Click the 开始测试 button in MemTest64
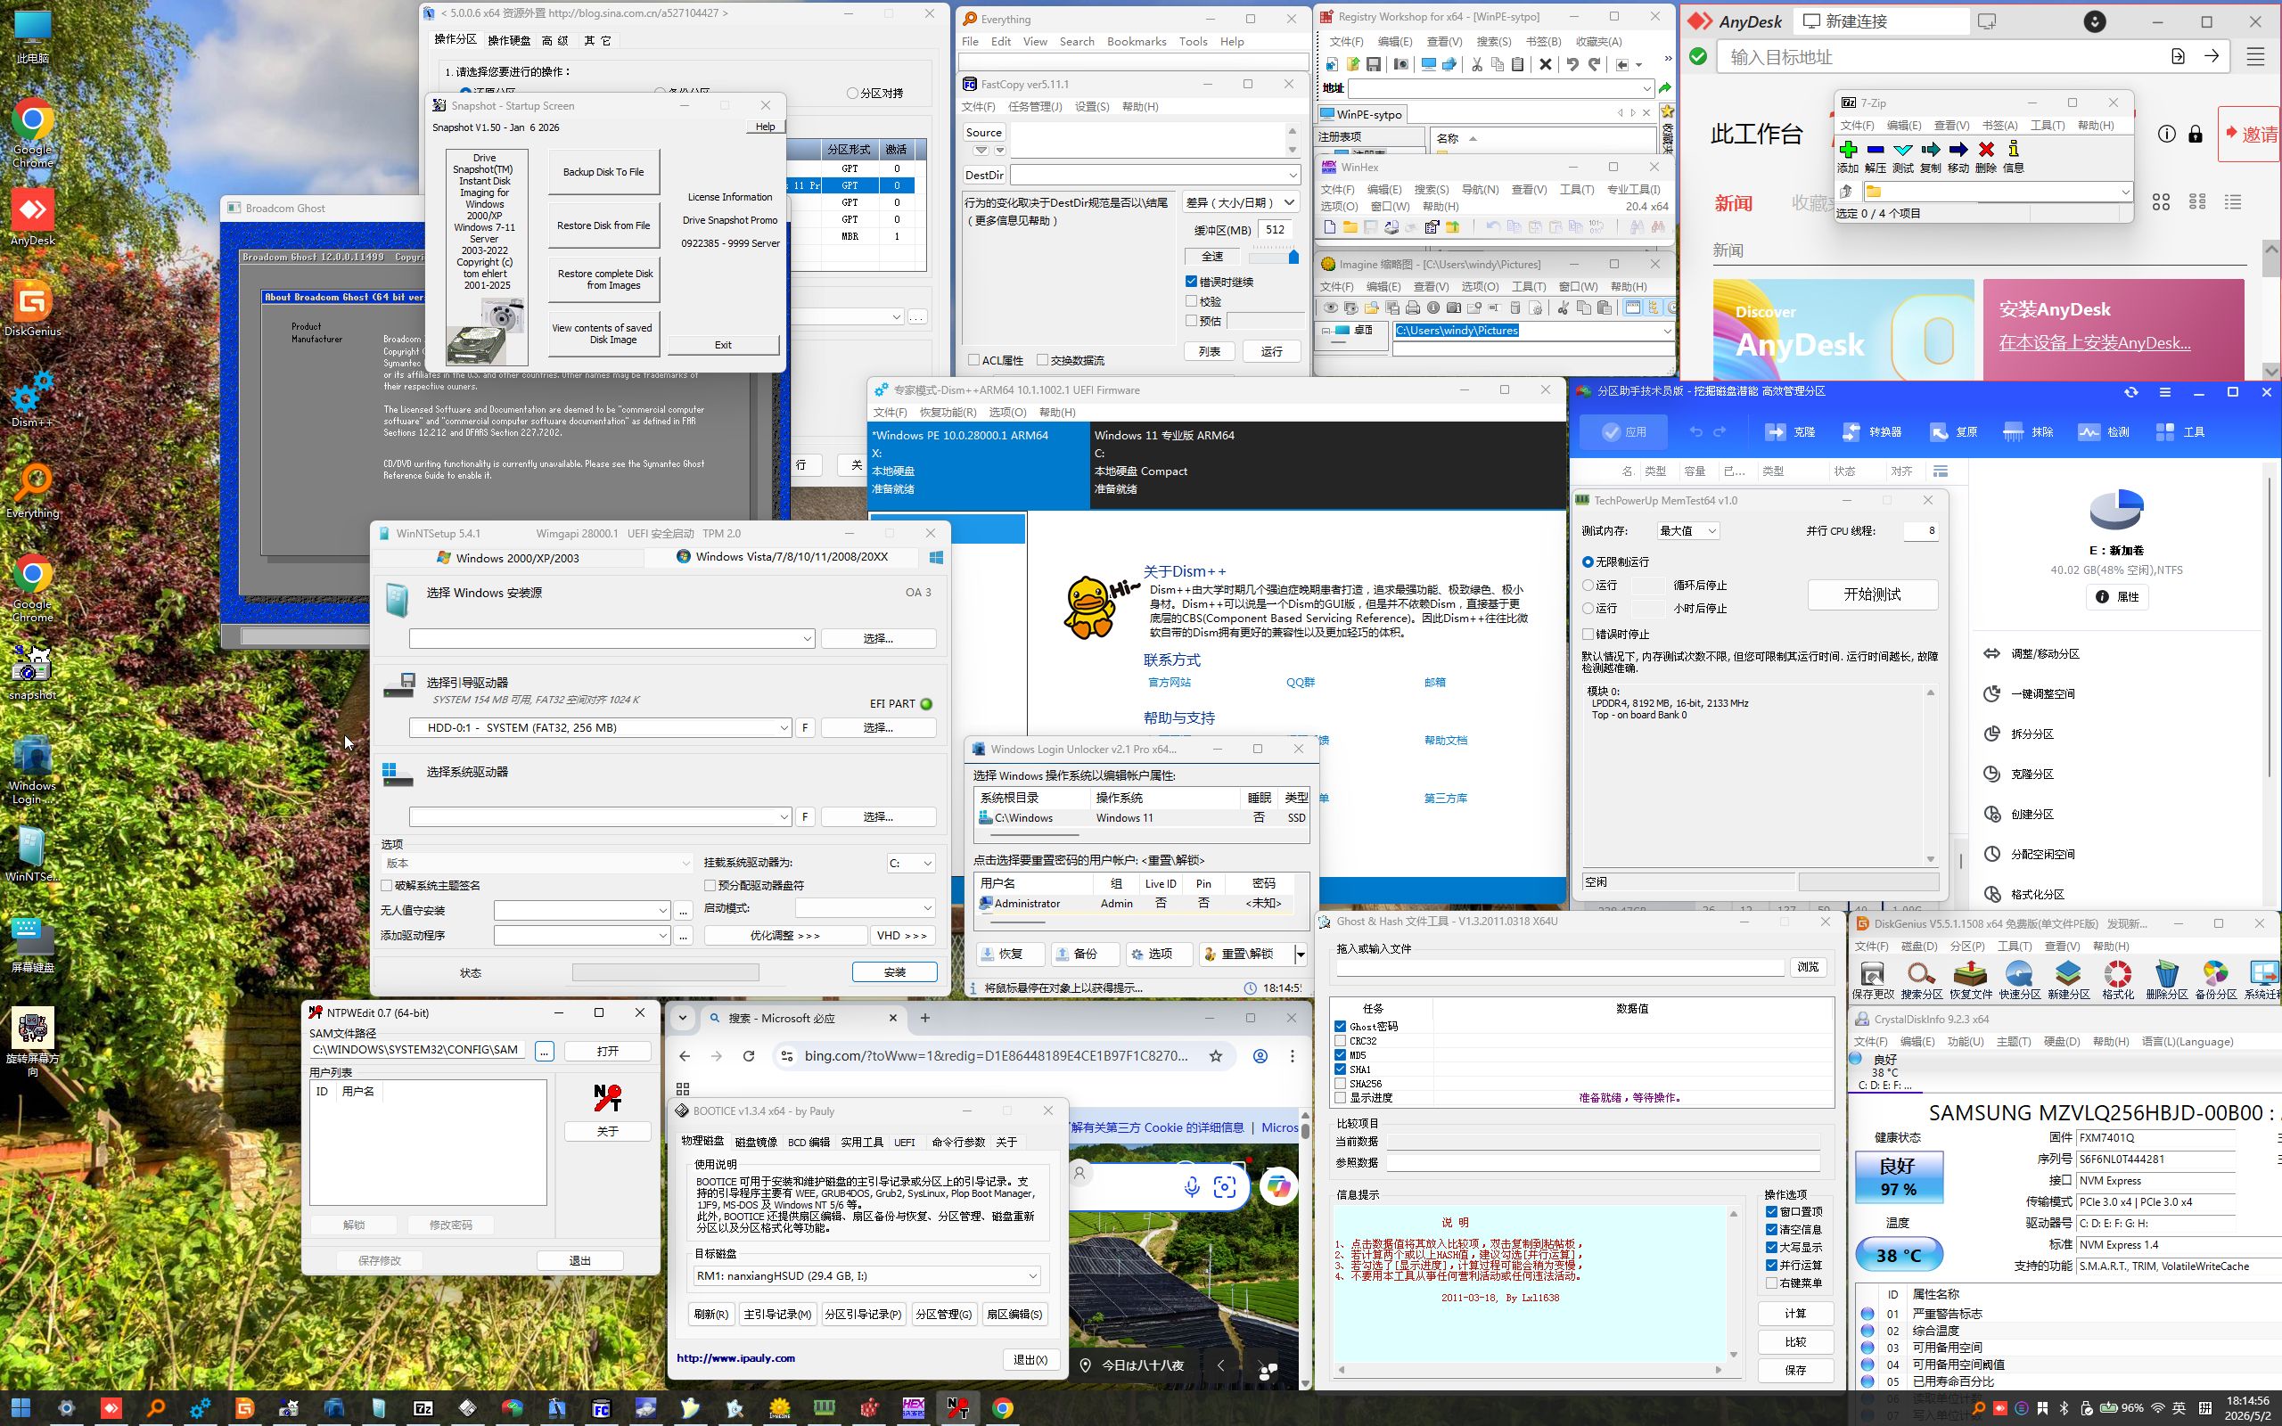Viewport: 2282px width, 1426px height. 1872,594
